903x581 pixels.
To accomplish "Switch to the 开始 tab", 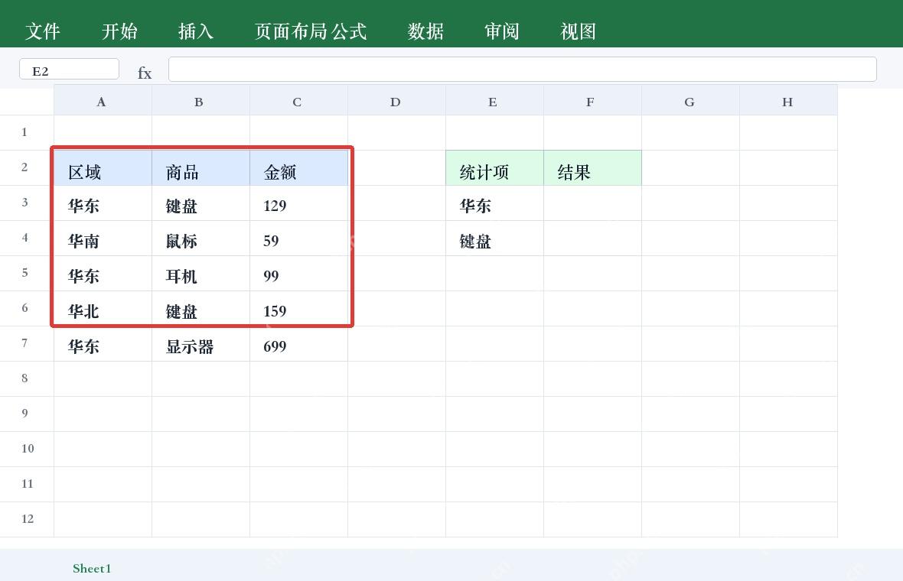I will click(119, 31).
